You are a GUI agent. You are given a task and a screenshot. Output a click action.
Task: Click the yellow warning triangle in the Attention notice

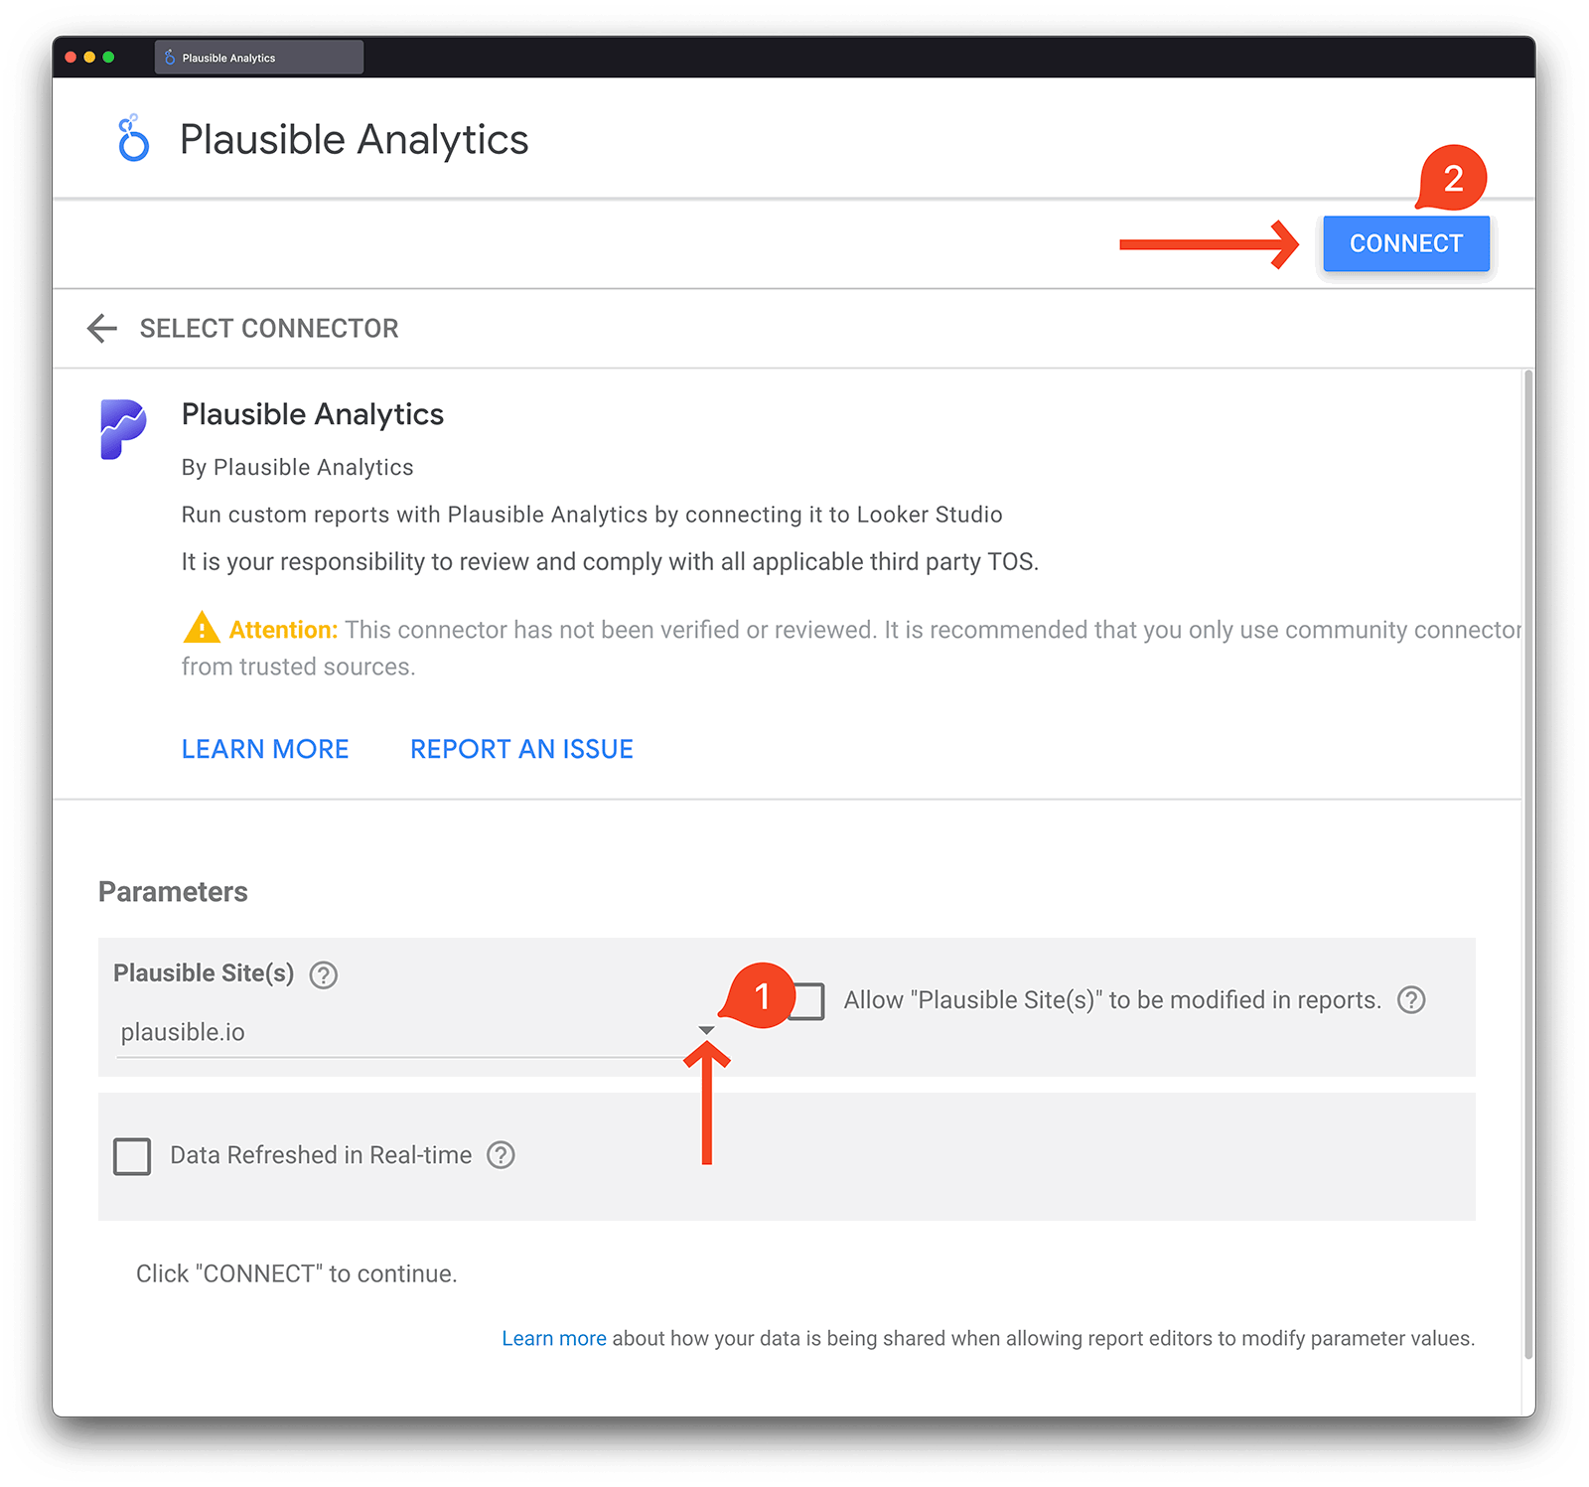tap(201, 627)
